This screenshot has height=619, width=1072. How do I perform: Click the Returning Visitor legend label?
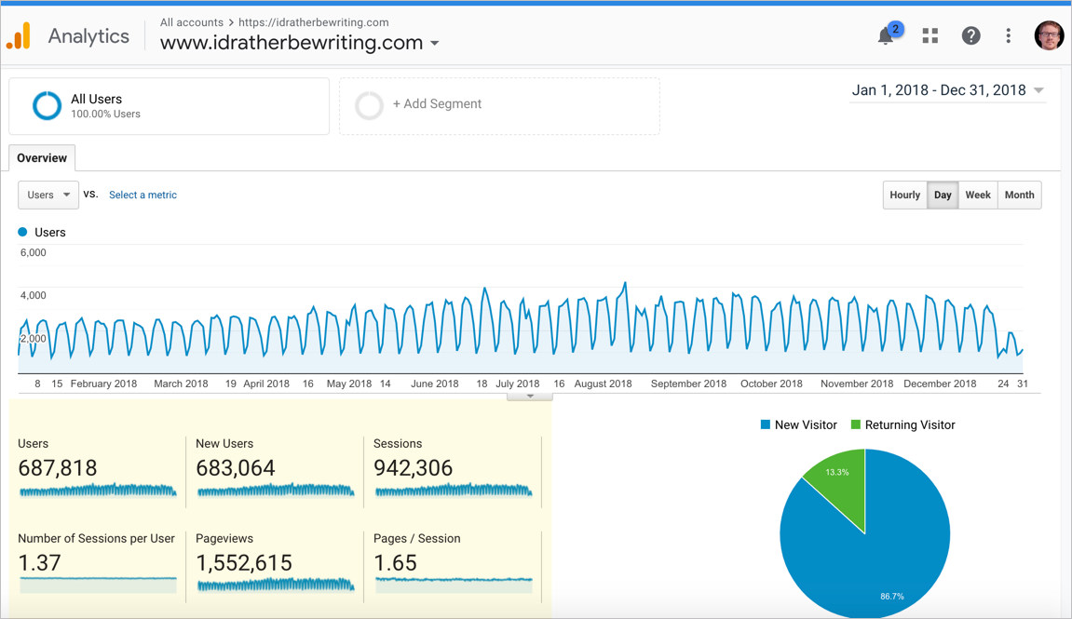point(910,425)
